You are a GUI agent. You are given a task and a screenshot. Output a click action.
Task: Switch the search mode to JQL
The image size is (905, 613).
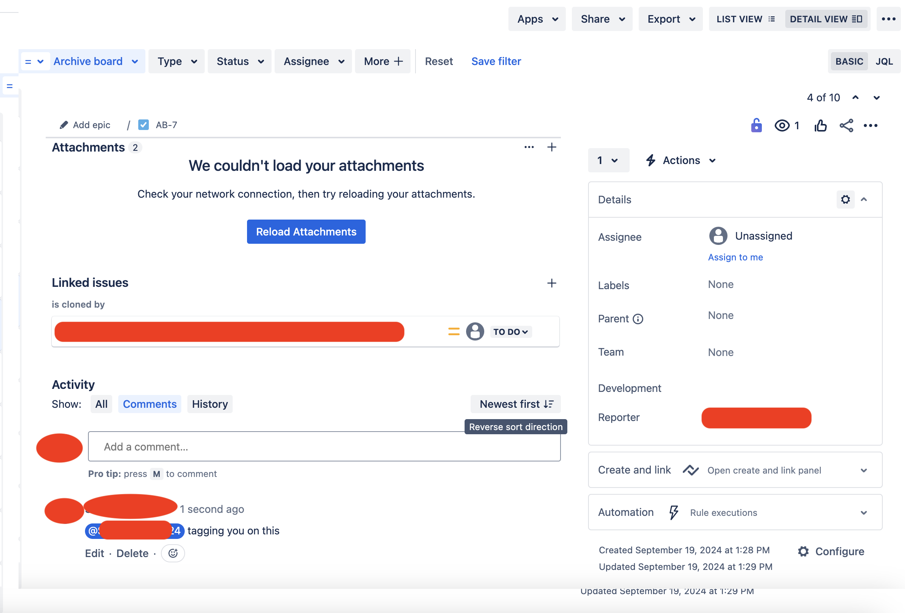[884, 61]
